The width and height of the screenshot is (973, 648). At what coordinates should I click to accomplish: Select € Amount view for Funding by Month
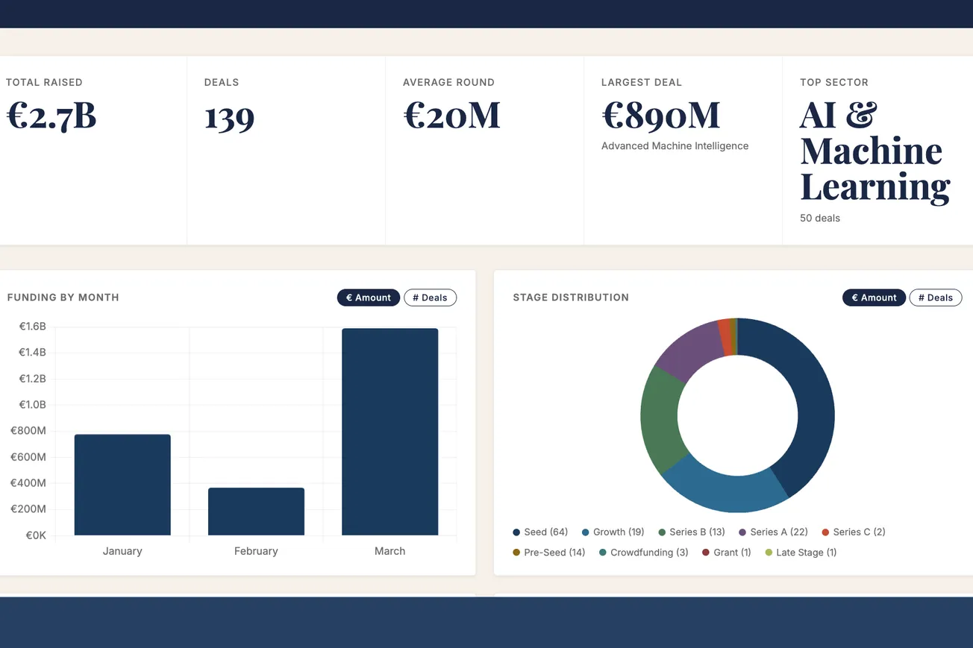point(369,298)
